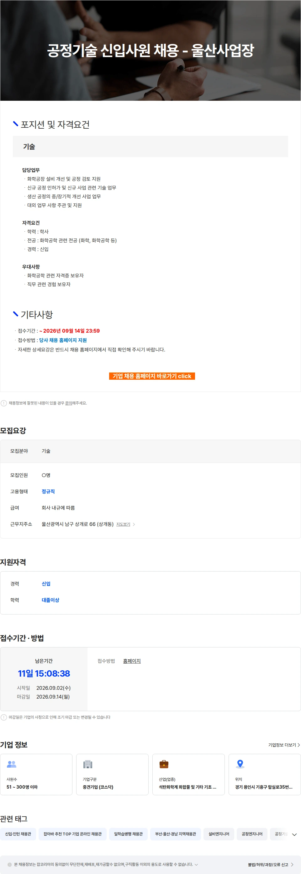Click the deadline ~ 2026년 09월 14일 23:59
301x874 pixels.
(70, 331)
